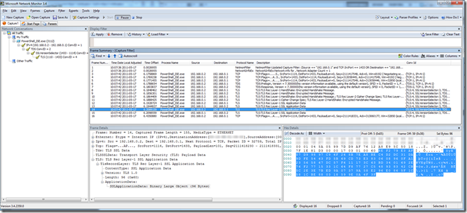467x213 pixels.
Task: Open Capture file via toolbar
Action: (x=38, y=18)
